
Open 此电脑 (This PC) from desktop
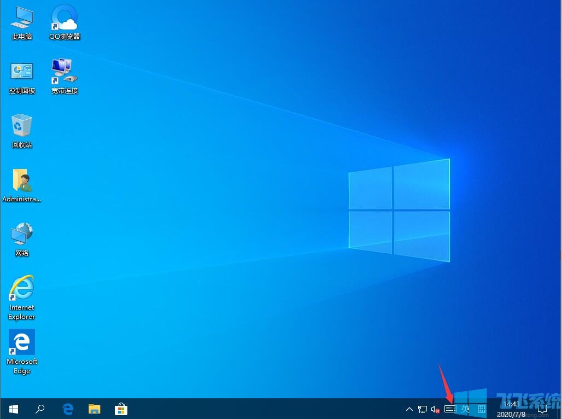21,22
